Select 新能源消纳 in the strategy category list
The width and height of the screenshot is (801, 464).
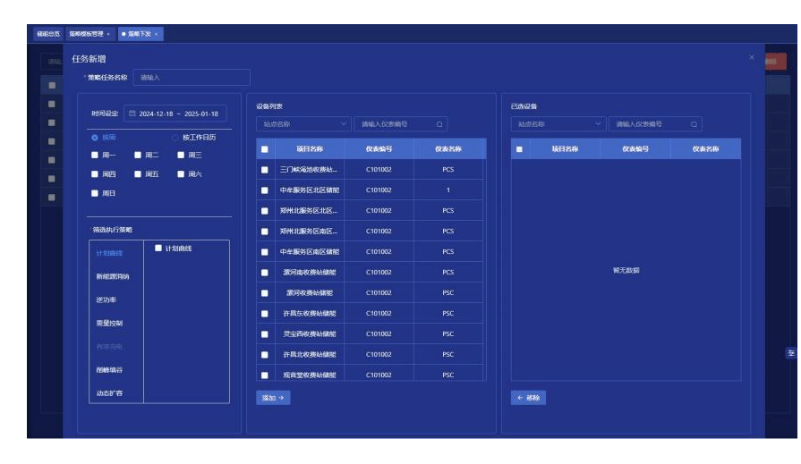(113, 276)
